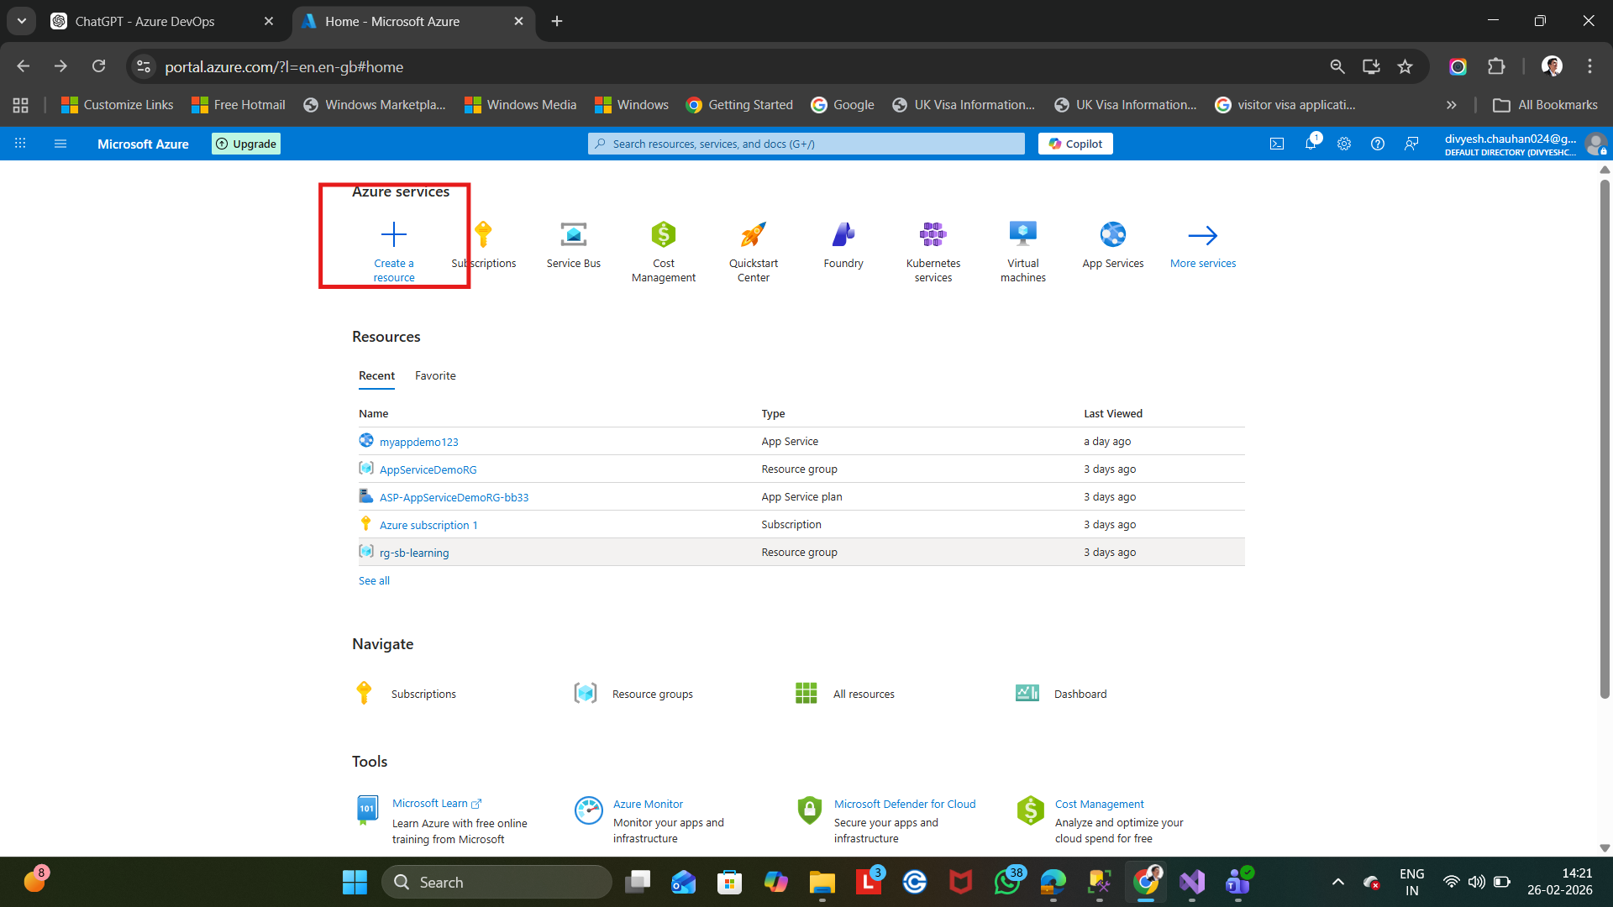
Task: Open the Service Bus service
Action: 573,244
